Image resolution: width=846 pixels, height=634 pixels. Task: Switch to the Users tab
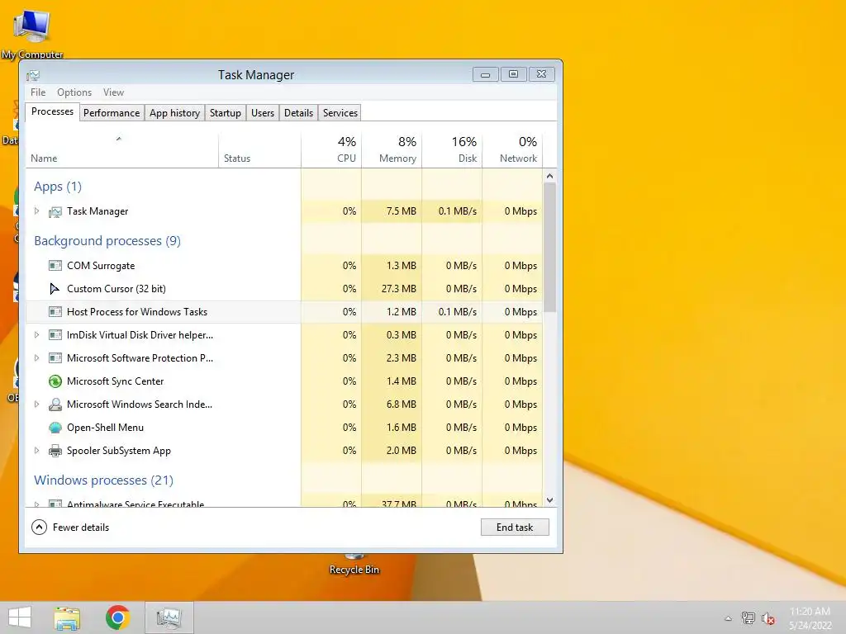[263, 112]
